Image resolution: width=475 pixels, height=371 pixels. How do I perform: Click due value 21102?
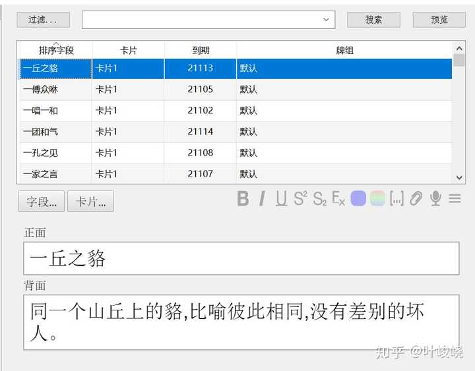pos(201,111)
